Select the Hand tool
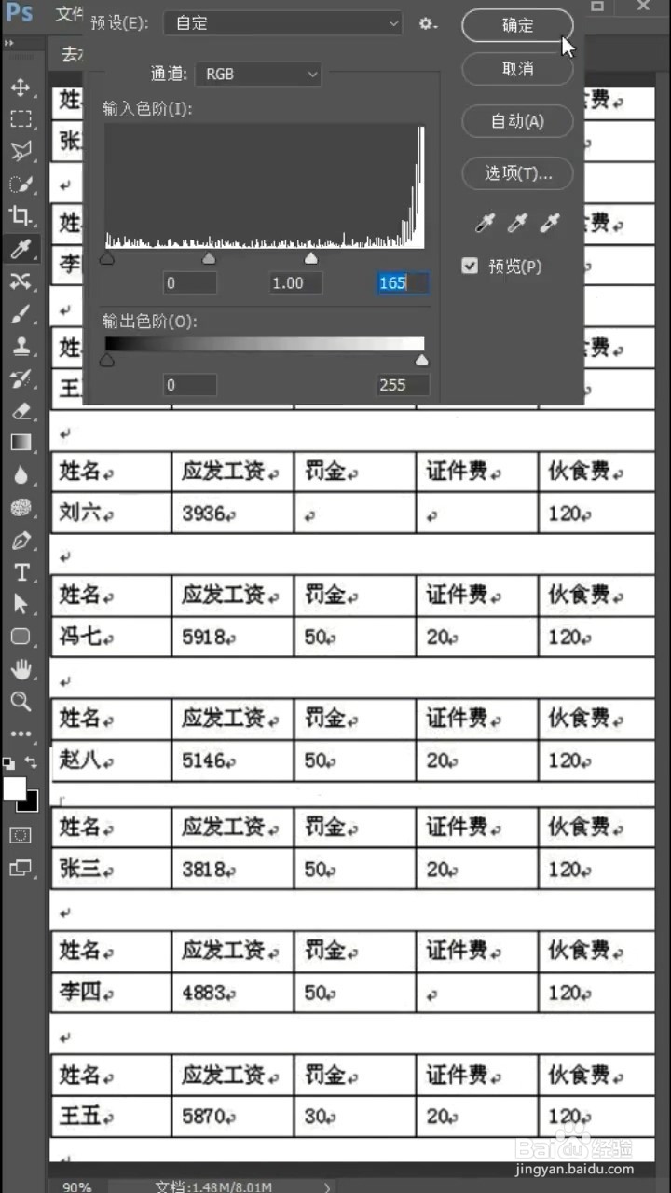Viewport: 671px width, 1193px height. click(21, 669)
